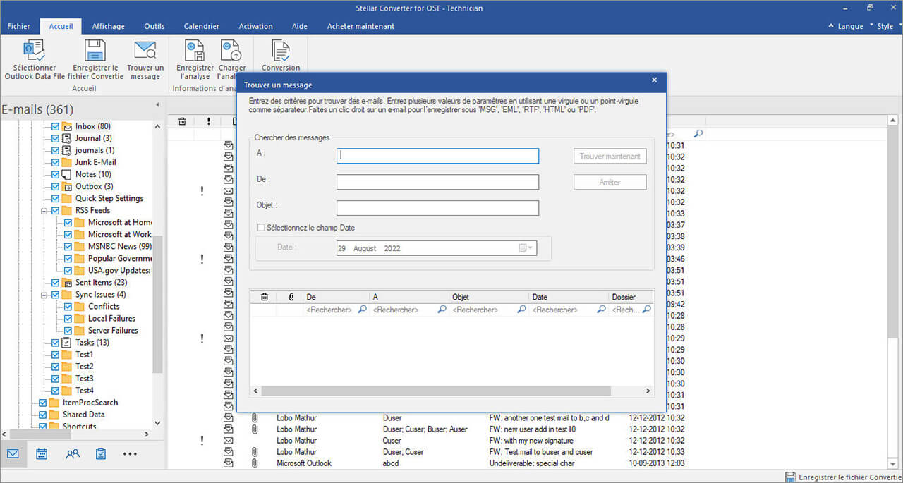Viewport: 903px width, 483px height.
Task: Click the importance column header in main list
Action: point(209,121)
